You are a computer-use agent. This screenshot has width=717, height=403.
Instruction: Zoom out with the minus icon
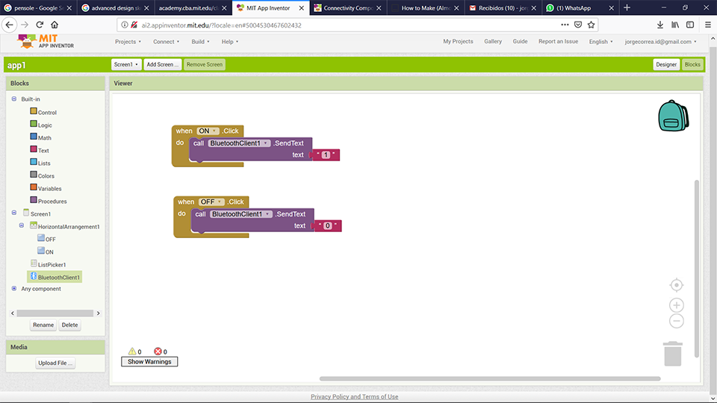coord(677,321)
